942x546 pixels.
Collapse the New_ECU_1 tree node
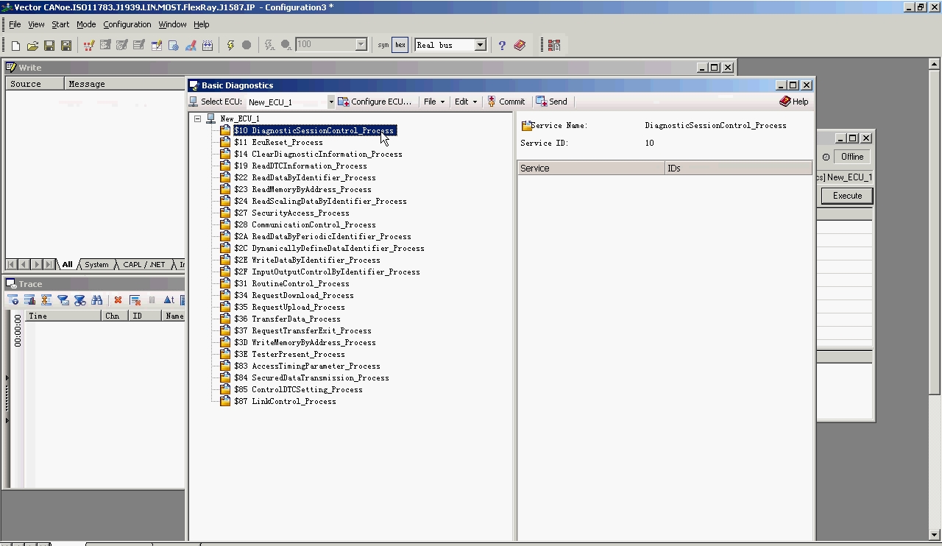(197, 118)
